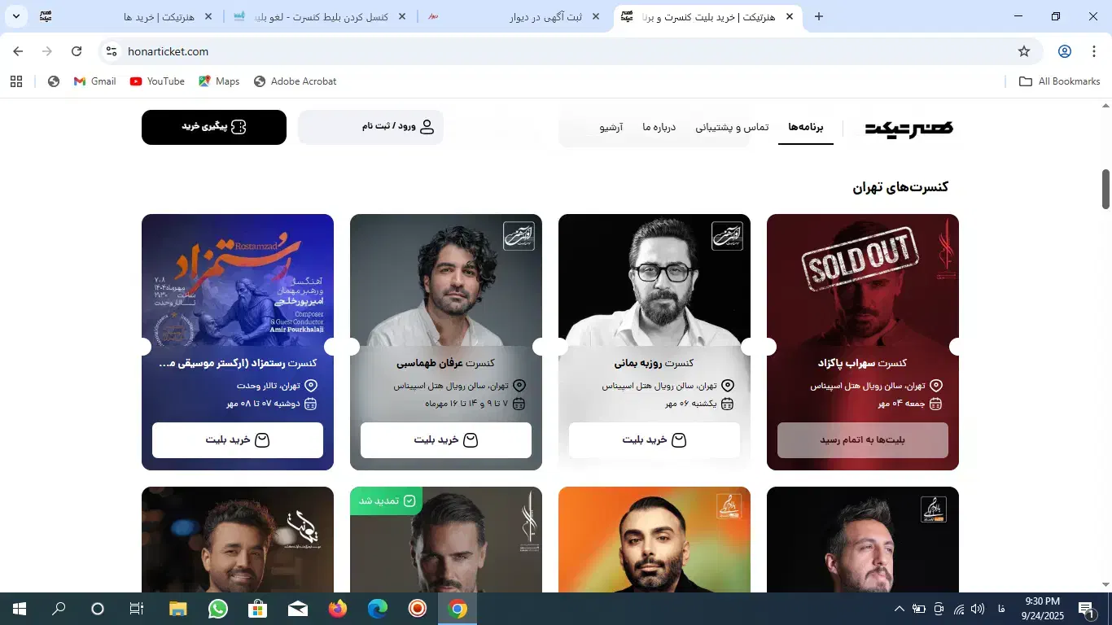Click the site information icon in address bar

112,51
